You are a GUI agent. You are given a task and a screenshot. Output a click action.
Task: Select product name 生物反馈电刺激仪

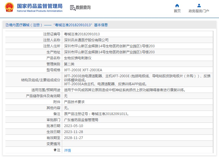click(78, 58)
